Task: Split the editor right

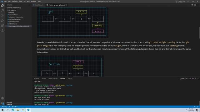Action: [x=195, y=5]
